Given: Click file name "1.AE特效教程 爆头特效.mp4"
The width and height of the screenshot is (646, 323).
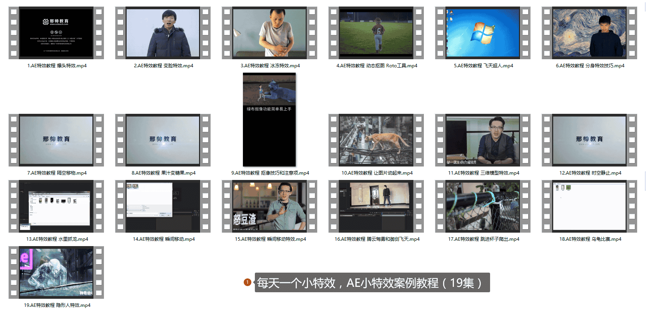Looking at the screenshot, I should pos(57,66).
